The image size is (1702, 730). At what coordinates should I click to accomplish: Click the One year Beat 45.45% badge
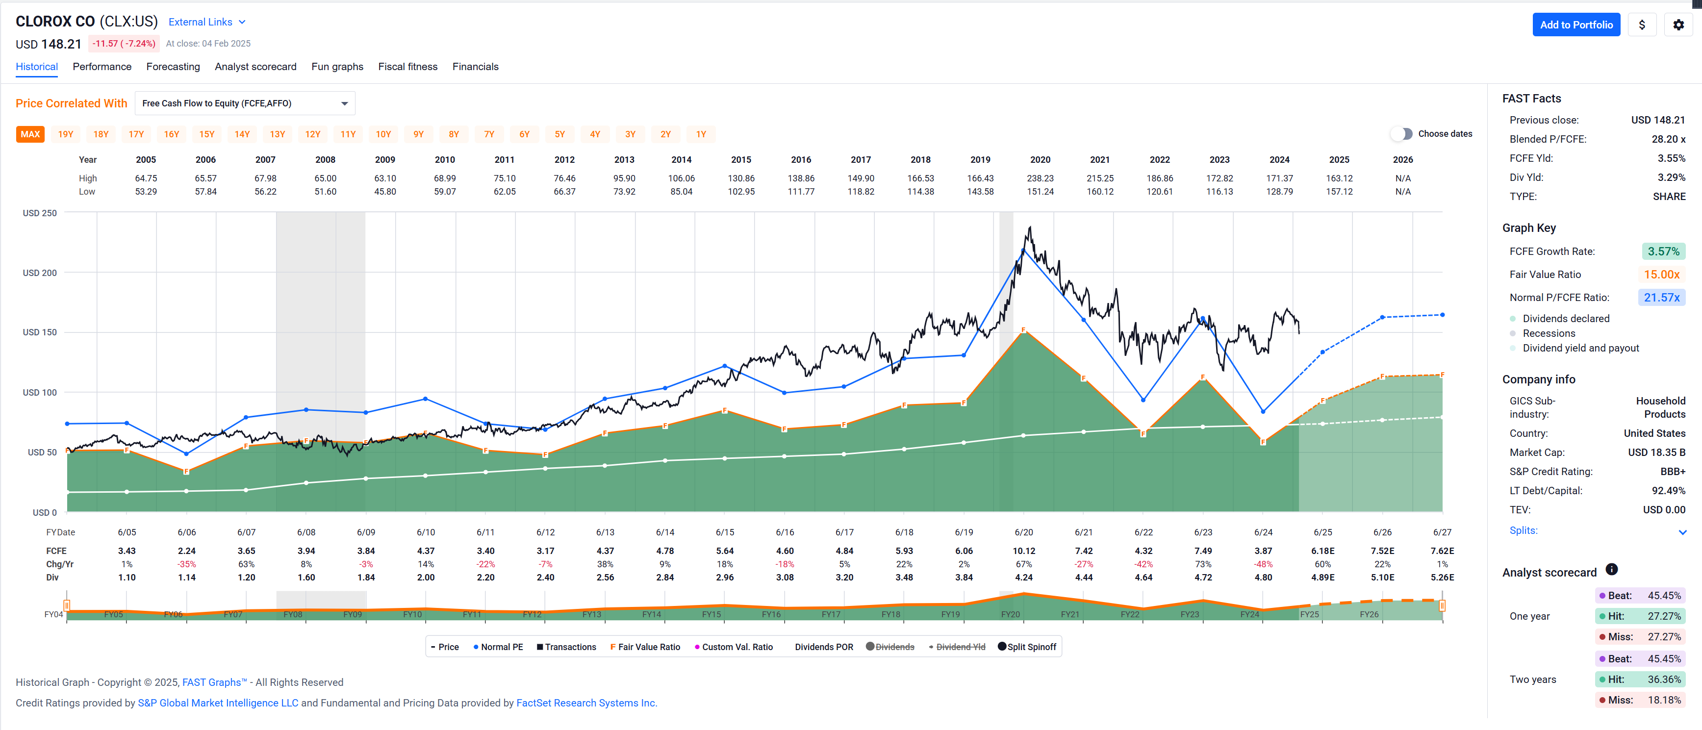[1640, 596]
